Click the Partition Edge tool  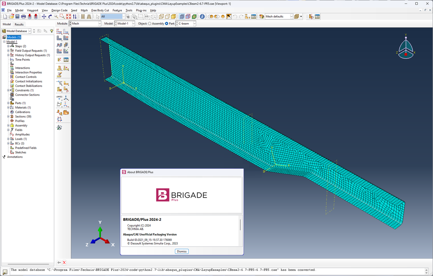[59, 83]
